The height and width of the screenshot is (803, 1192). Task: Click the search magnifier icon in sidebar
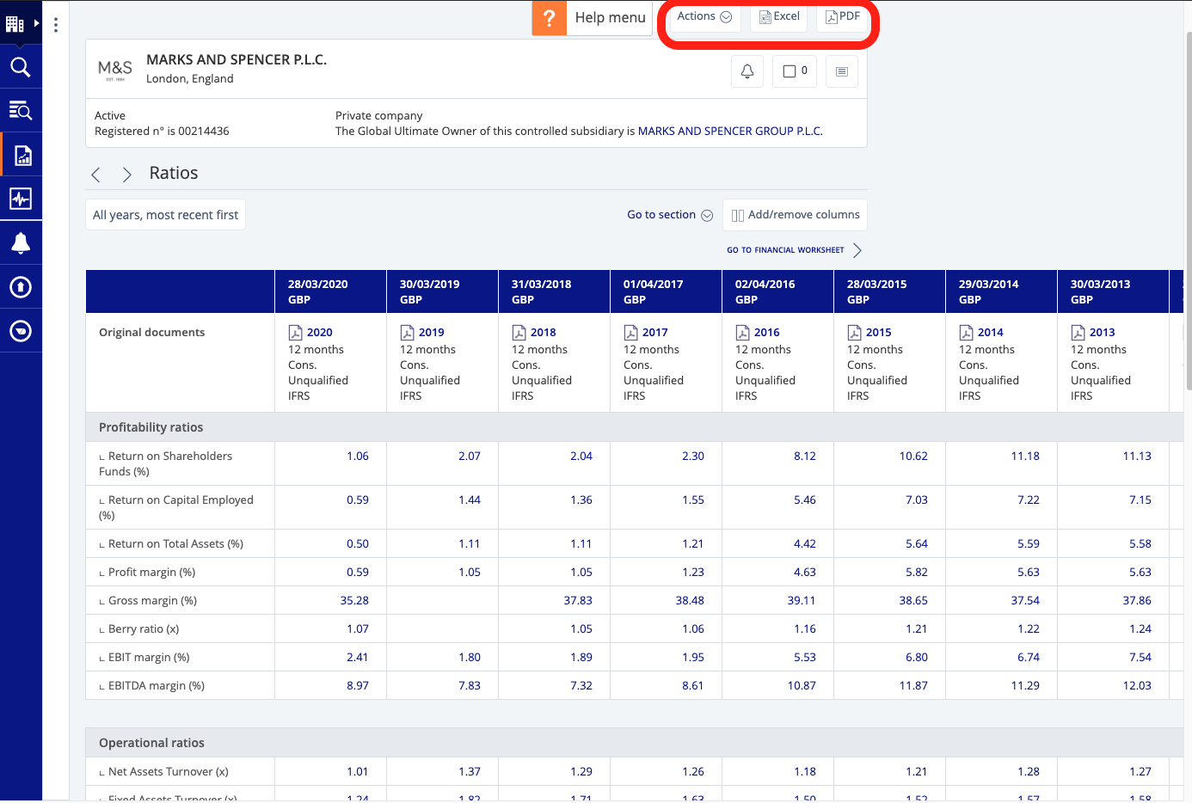[x=21, y=67]
